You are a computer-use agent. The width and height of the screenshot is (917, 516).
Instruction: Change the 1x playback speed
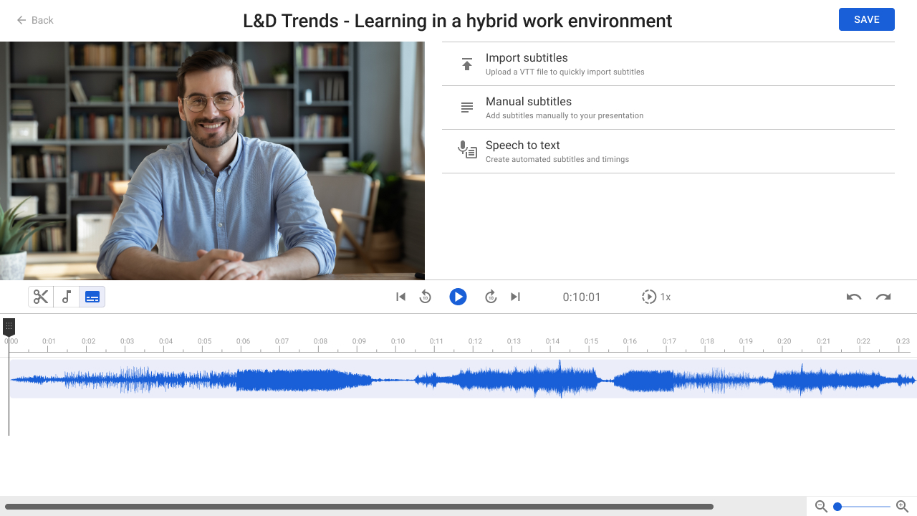pyautogui.click(x=656, y=297)
